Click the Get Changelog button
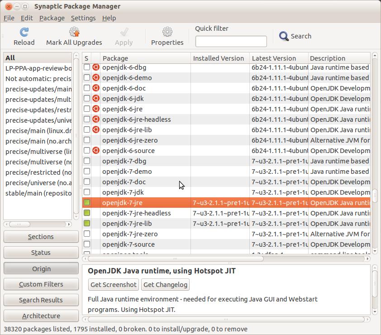 tap(165, 285)
